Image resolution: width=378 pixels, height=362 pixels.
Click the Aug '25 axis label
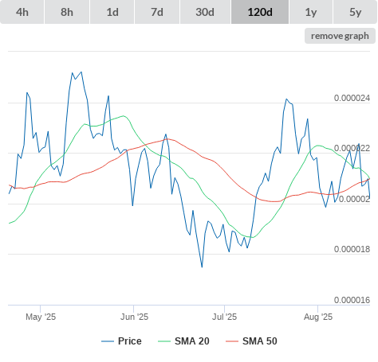(318, 317)
